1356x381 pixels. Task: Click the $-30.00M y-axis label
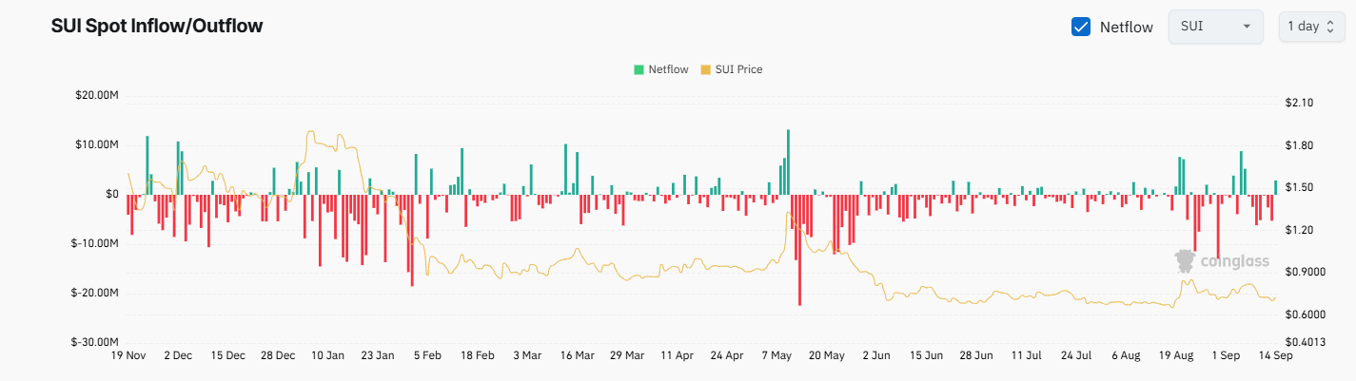point(94,342)
